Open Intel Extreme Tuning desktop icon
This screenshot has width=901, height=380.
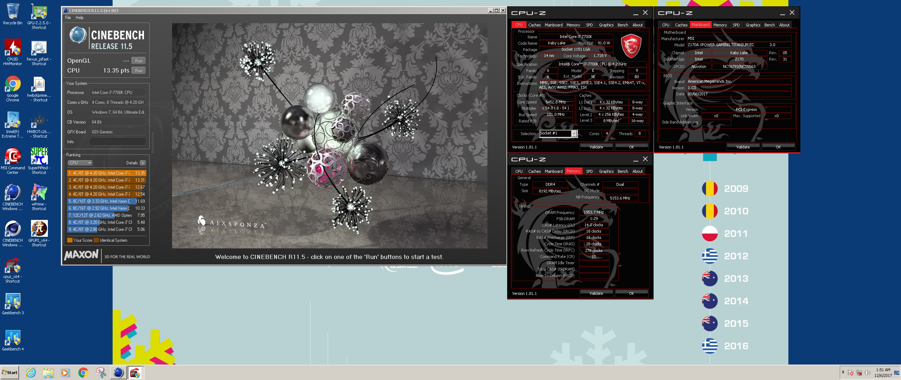[x=13, y=125]
